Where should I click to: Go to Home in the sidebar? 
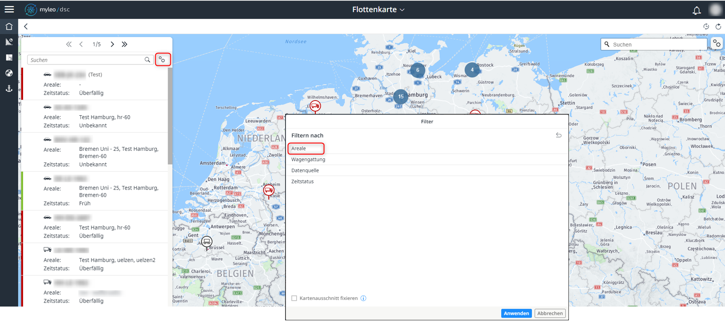coord(9,26)
